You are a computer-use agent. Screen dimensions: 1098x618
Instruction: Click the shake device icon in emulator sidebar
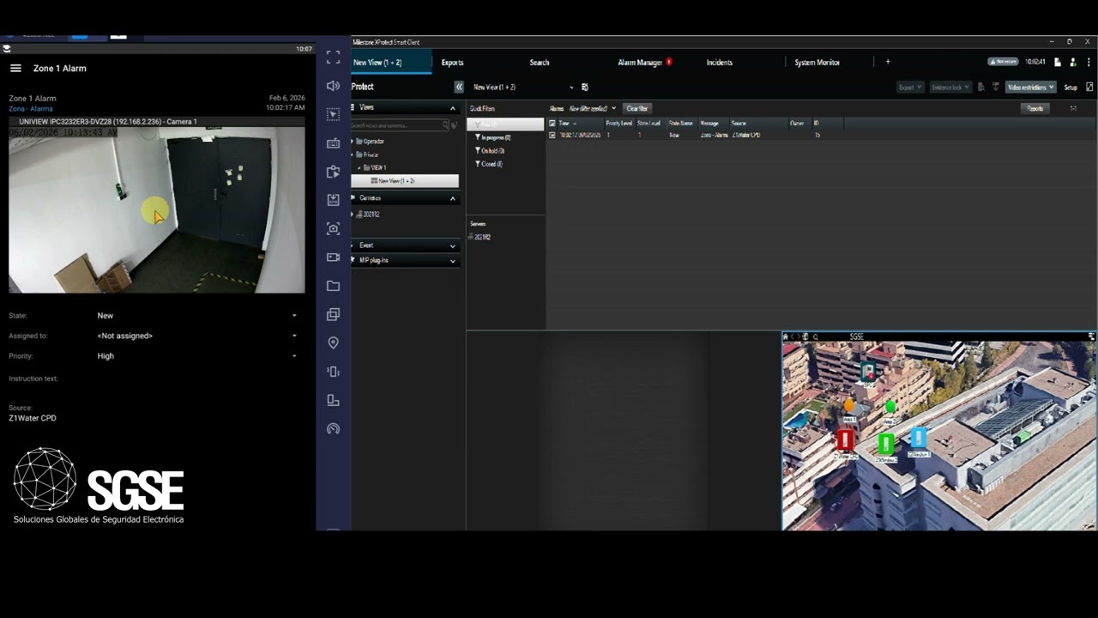334,372
